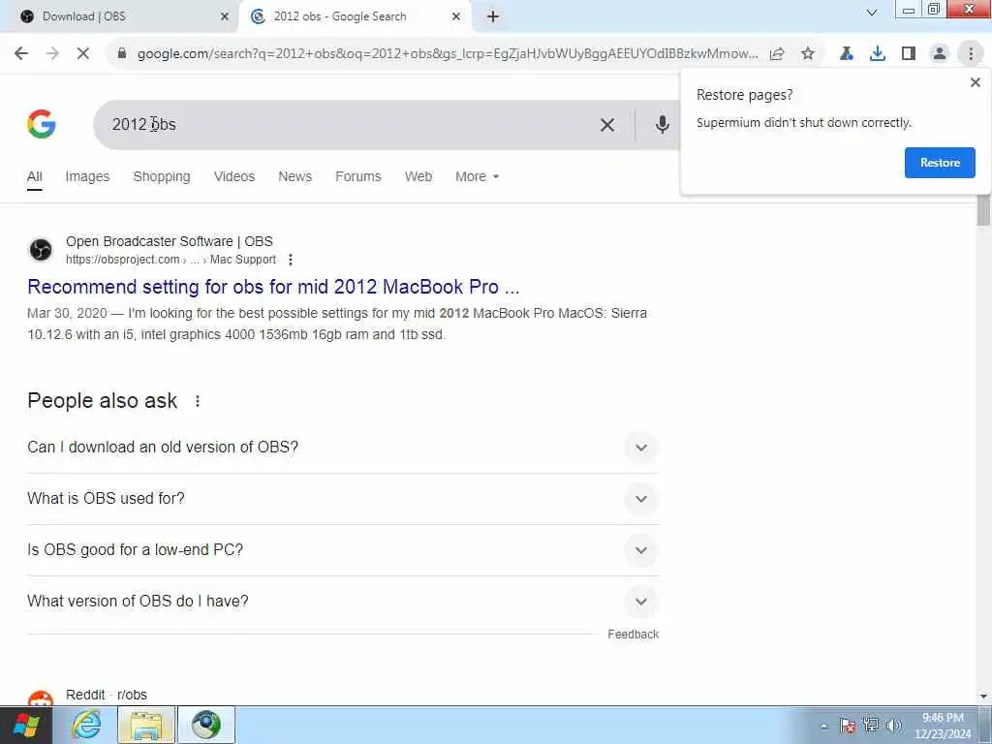Switch to Images results
Viewport: 992px width, 744px height.
click(x=87, y=176)
